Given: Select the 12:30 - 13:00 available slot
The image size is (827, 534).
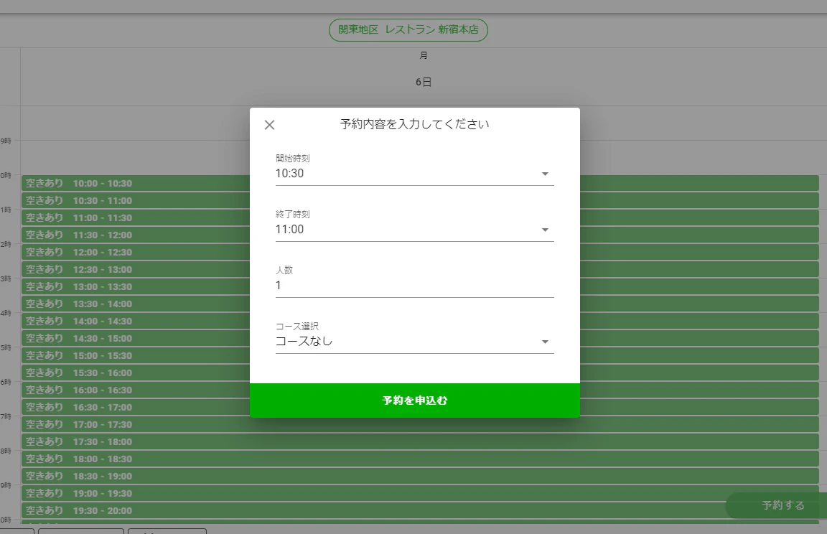Looking at the screenshot, I should (x=420, y=269).
